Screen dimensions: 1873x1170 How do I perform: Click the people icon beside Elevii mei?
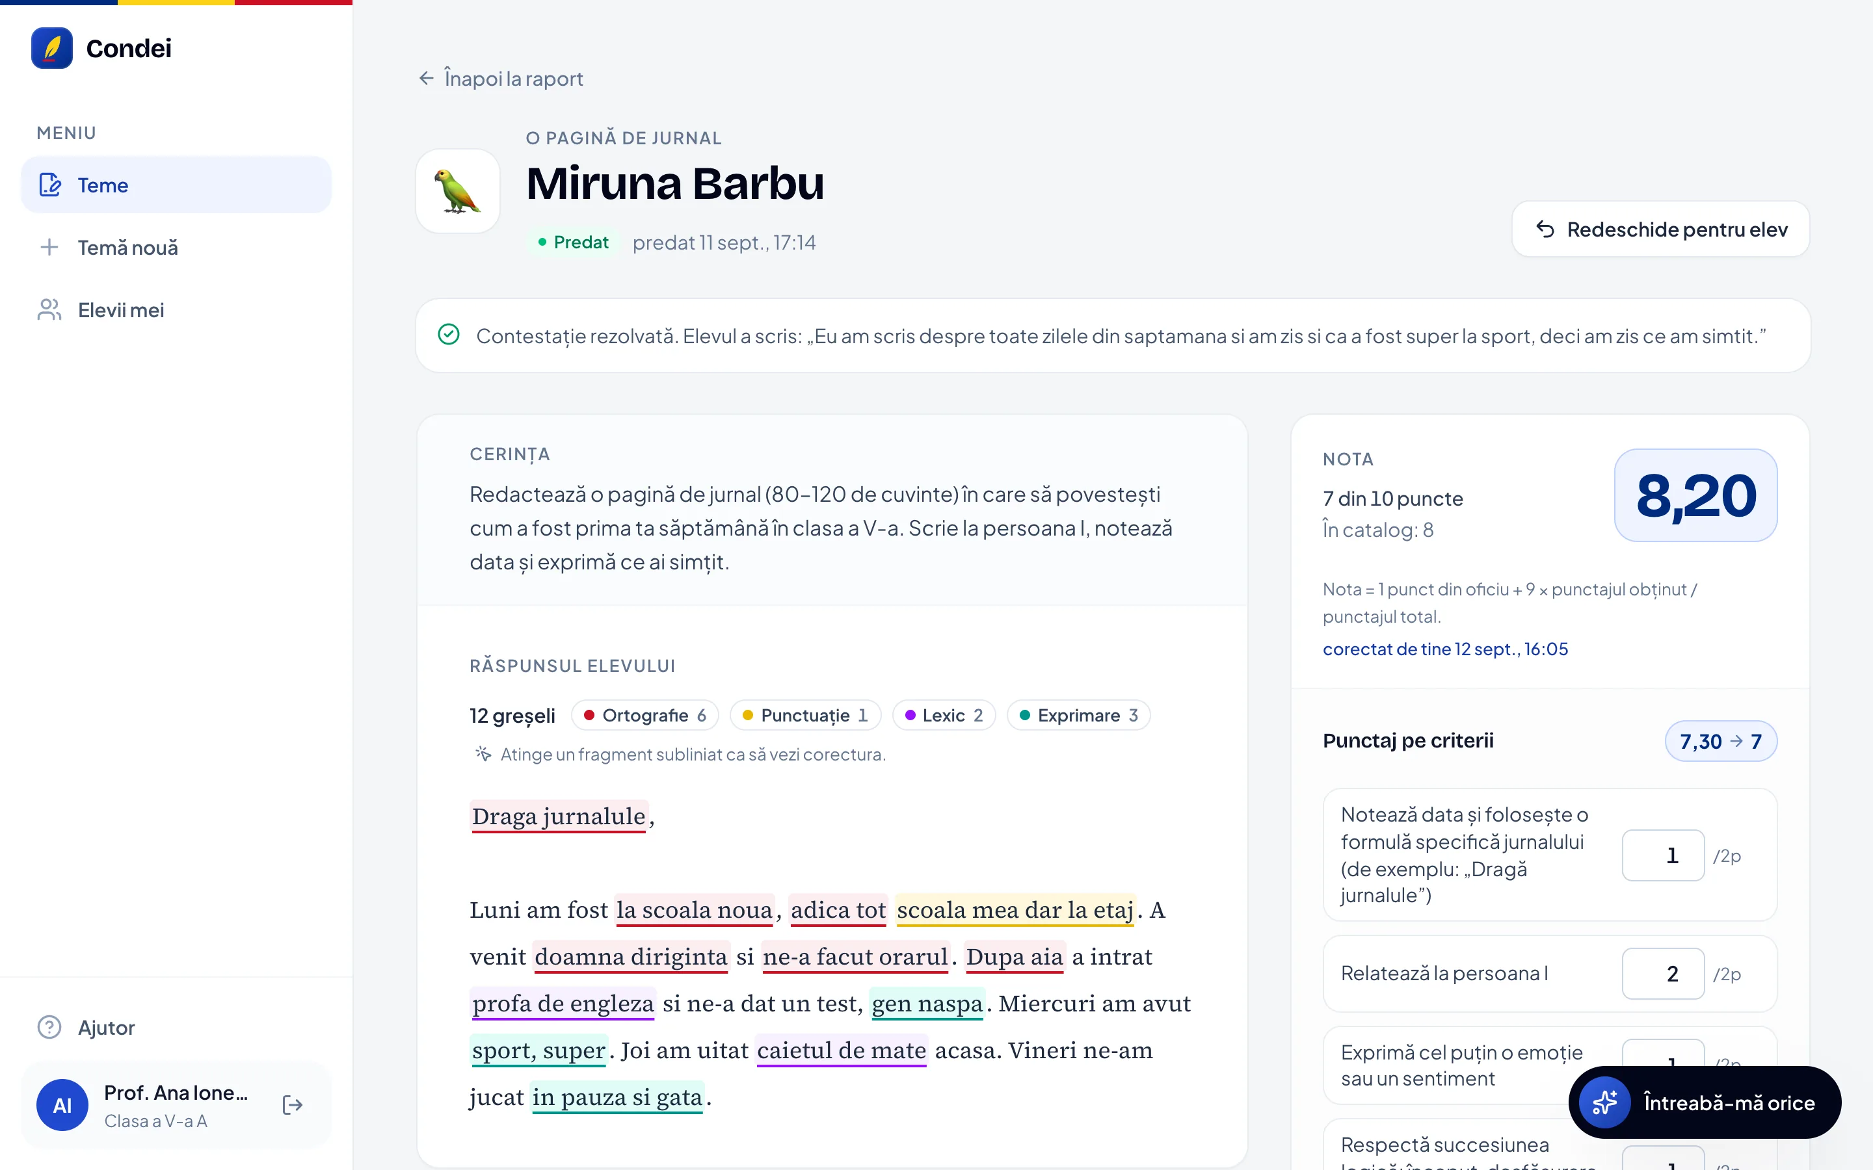[x=49, y=310]
